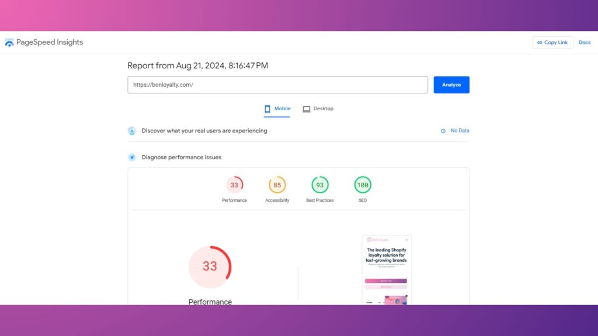Viewport: 598px width, 336px height.
Task: Click the Analyze button
Action: (451, 85)
